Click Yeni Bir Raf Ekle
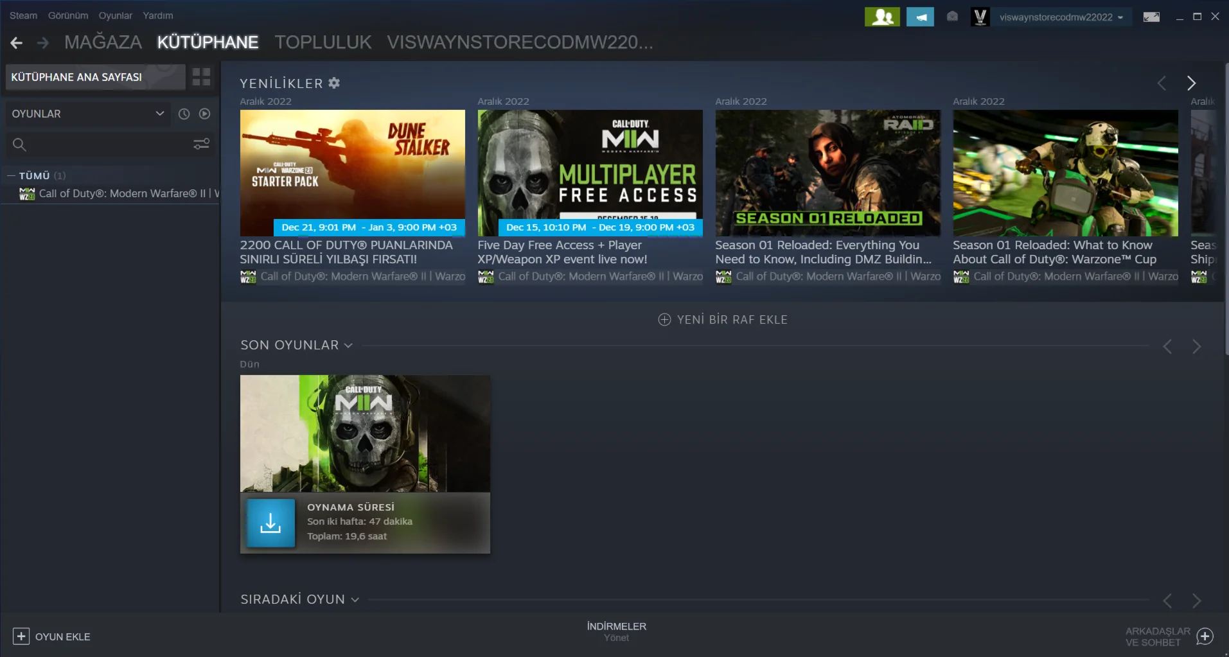Screen dimensions: 1229x657 (x=723, y=320)
